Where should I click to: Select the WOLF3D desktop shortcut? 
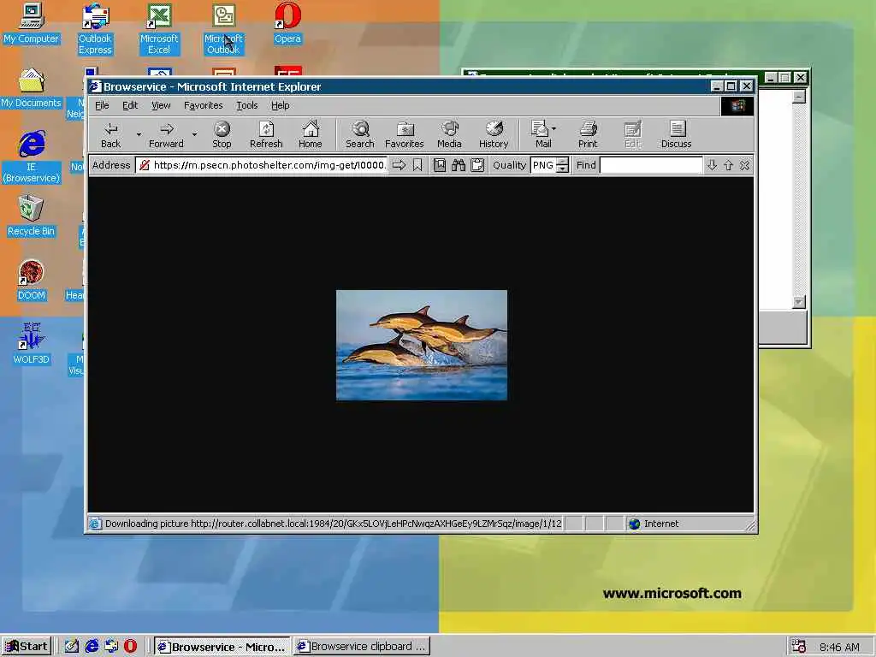[x=32, y=344]
